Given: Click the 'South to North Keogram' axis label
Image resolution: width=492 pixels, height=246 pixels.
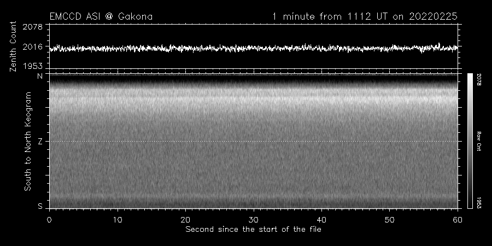Looking at the screenshot, I should tap(28, 141).
